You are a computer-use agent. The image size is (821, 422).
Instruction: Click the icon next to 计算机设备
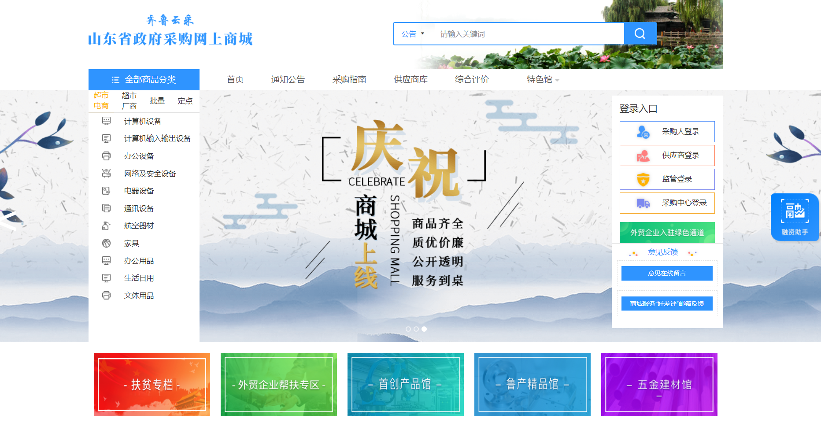pyautogui.click(x=106, y=121)
